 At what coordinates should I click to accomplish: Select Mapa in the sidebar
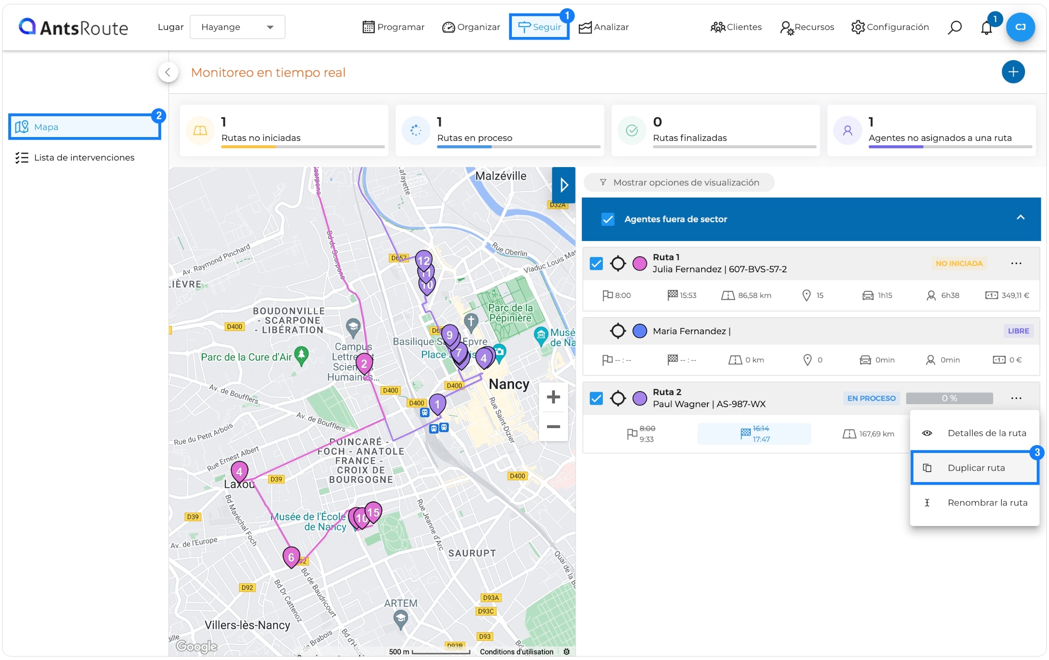pos(84,127)
